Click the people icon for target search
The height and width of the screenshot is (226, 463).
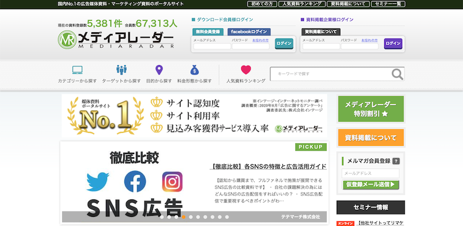tap(122, 70)
